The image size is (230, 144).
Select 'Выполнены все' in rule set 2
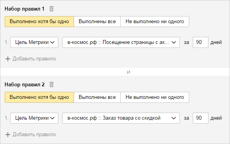point(97,97)
